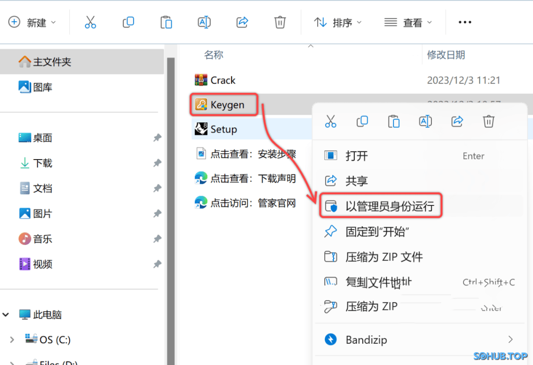Click the Delete icon in the context menu
This screenshot has width=533, height=365.
click(x=489, y=121)
